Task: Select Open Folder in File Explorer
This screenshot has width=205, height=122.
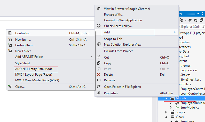Action: (x=123, y=87)
